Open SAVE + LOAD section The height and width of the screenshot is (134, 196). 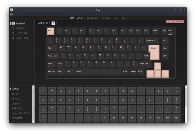(x=21, y=38)
